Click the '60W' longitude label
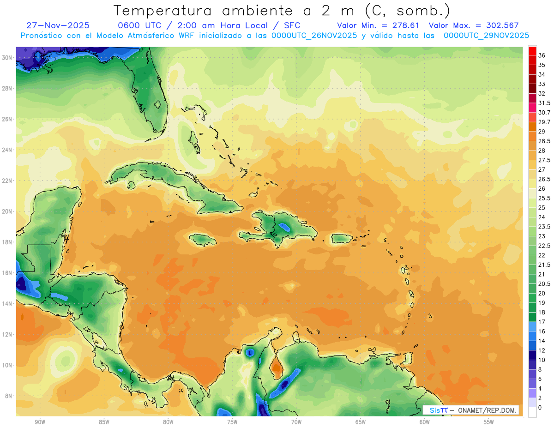The width and height of the screenshot is (554, 428). [425, 422]
